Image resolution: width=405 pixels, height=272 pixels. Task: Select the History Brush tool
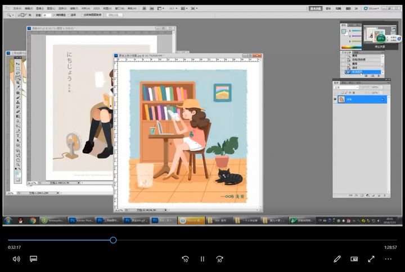pyautogui.click(x=17, y=107)
